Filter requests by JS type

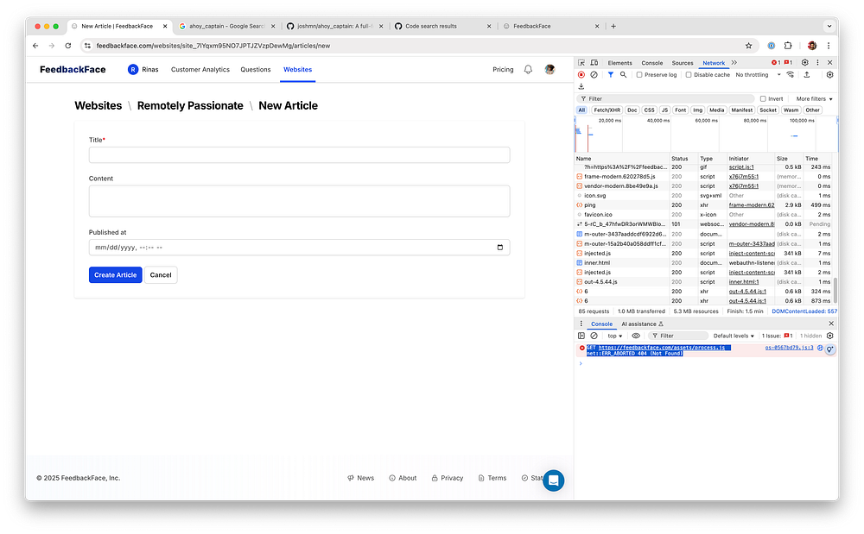(664, 110)
